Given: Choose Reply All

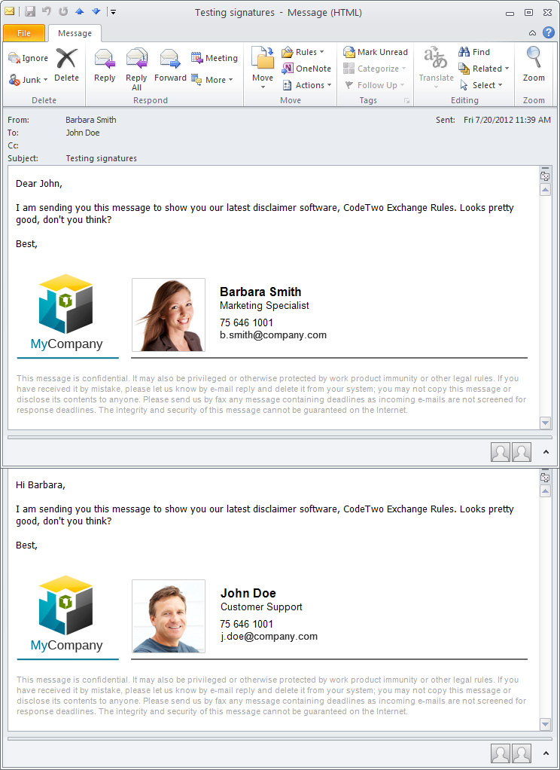Looking at the screenshot, I should click(x=136, y=70).
